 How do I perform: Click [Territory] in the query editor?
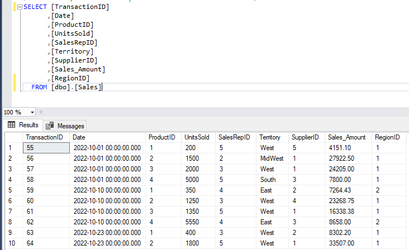click(x=72, y=51)
